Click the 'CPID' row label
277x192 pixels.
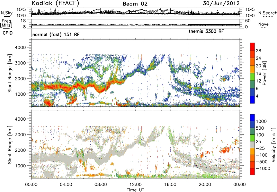click(x=8, y=33)
